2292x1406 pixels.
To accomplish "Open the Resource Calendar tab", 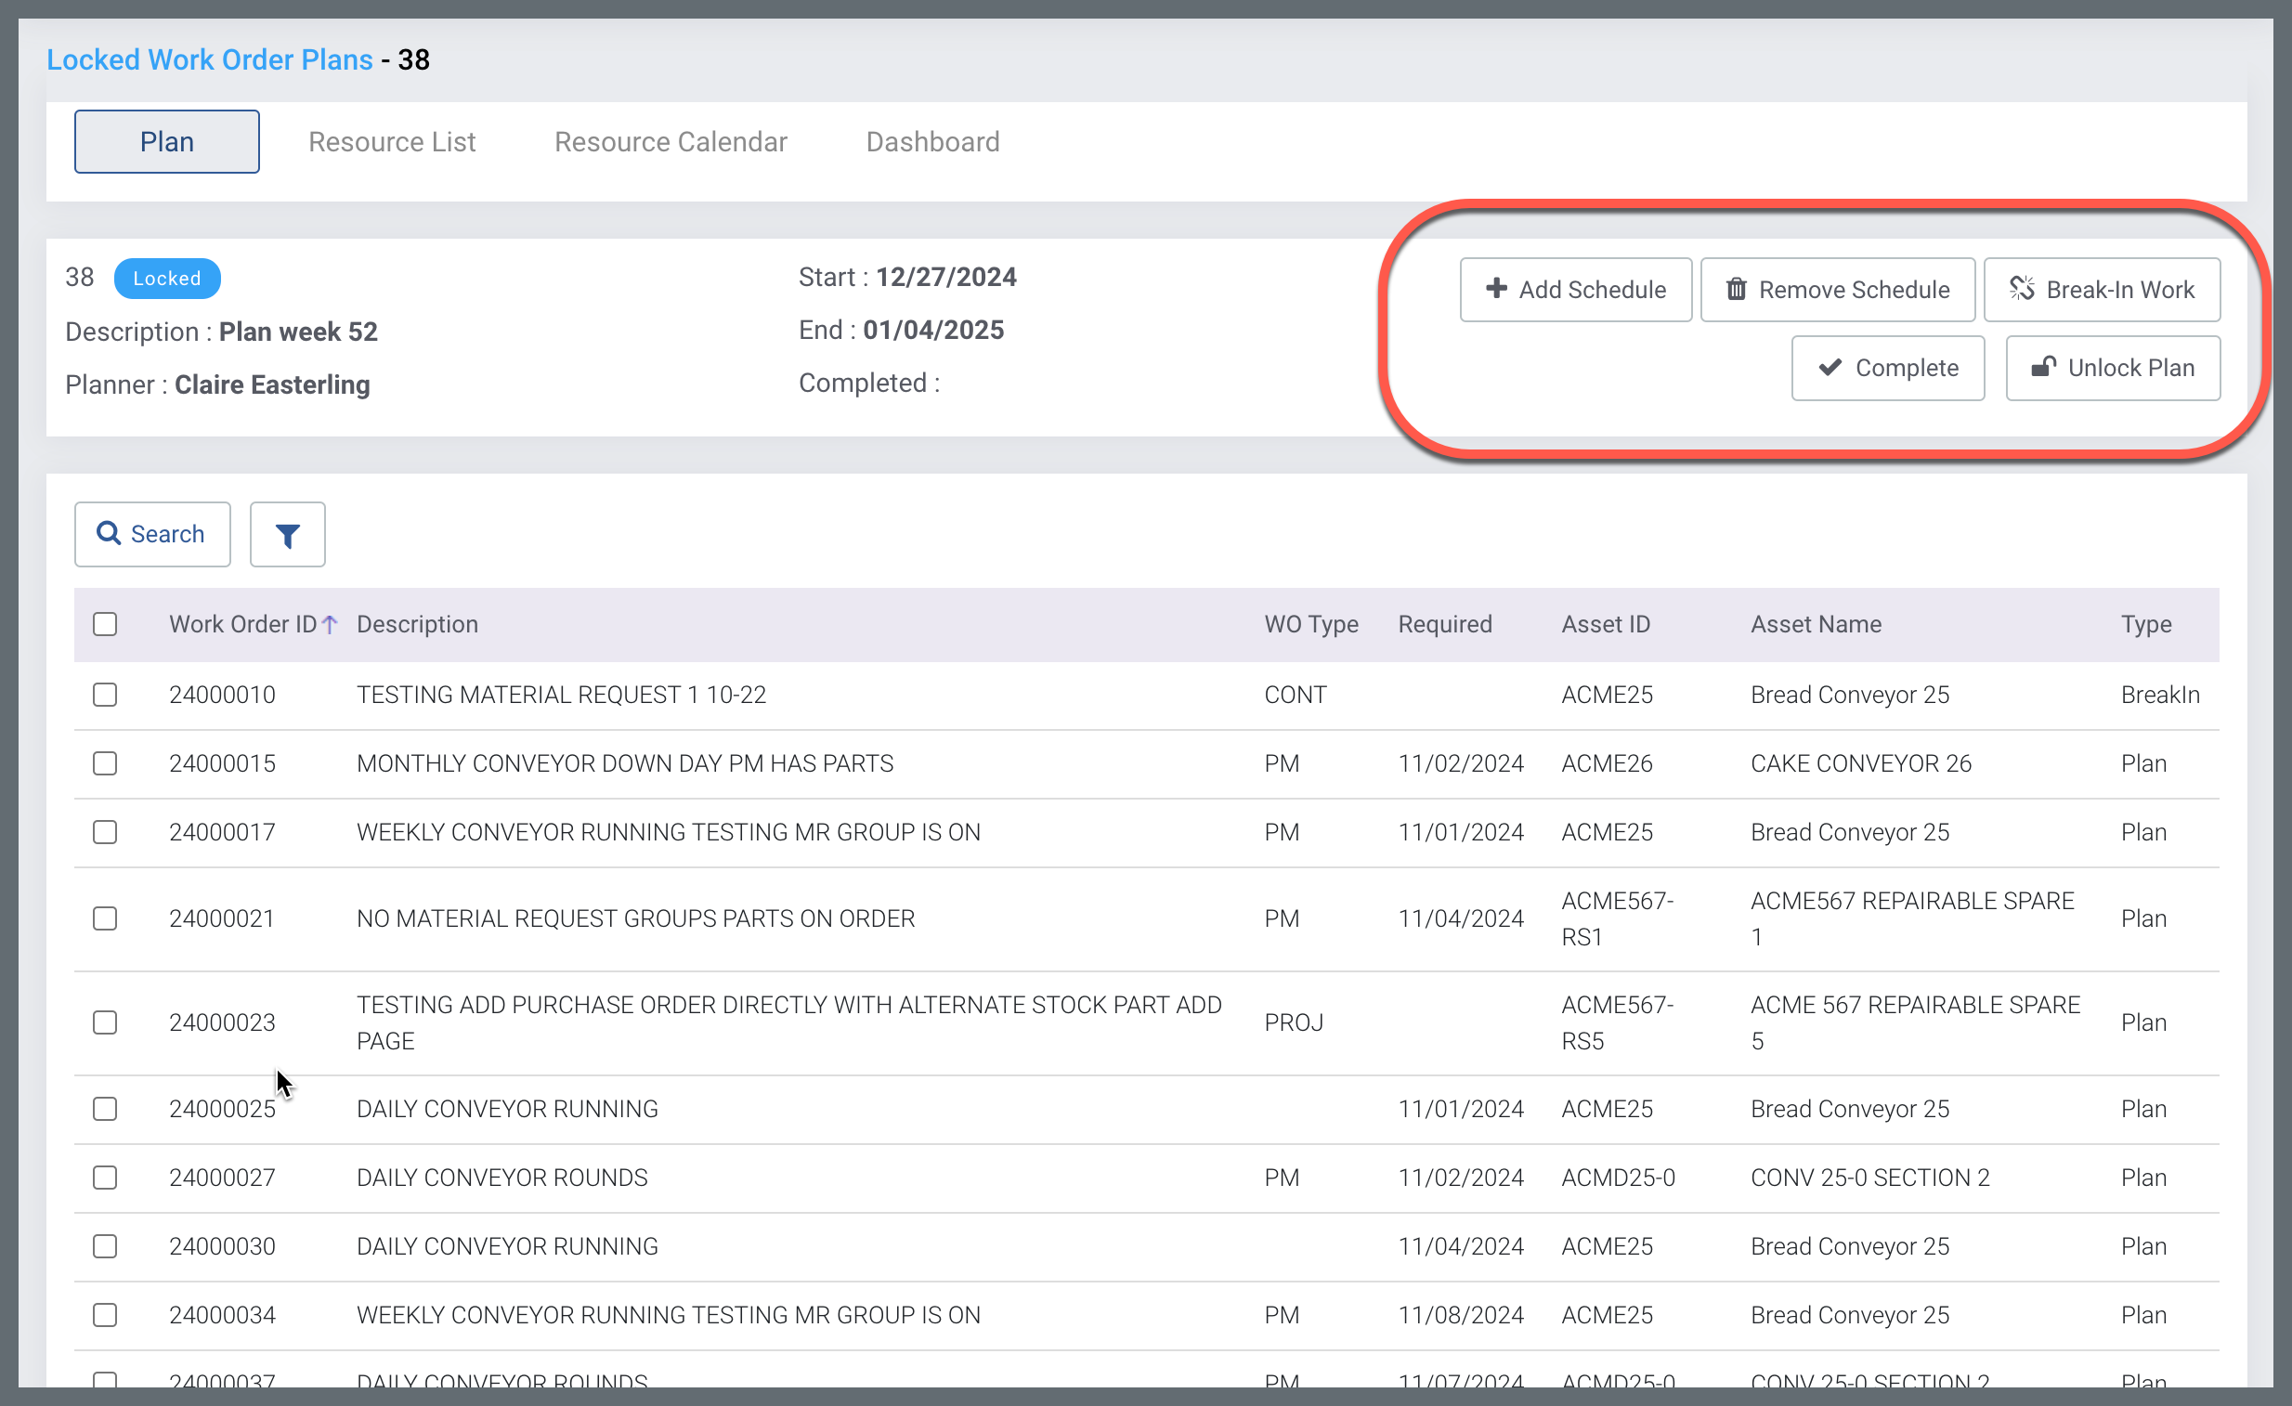I will 671,142.
